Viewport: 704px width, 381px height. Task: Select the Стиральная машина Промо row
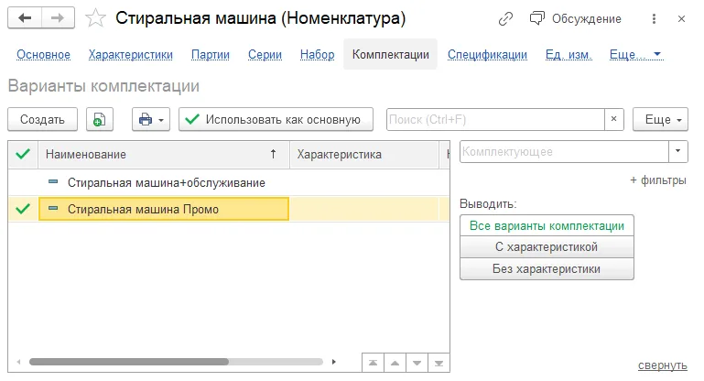(229, 209)
